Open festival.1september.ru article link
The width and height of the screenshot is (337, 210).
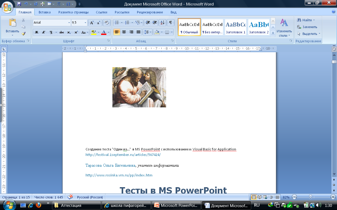(123, 155)
